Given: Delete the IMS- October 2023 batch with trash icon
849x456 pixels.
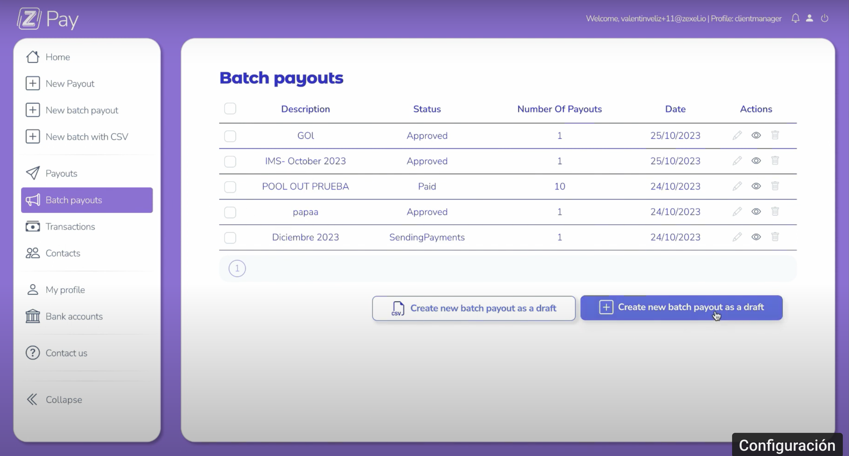Looking at the screenshot, I should tap(775, 160).
